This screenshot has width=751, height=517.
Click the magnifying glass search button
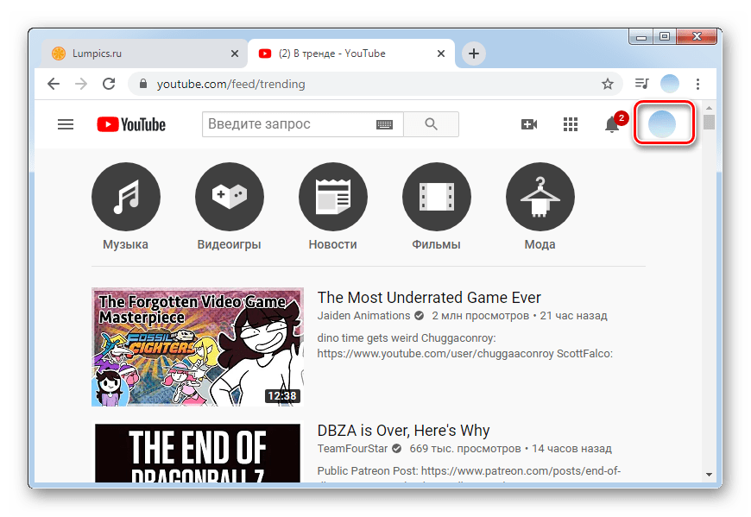tap(431, 124)
